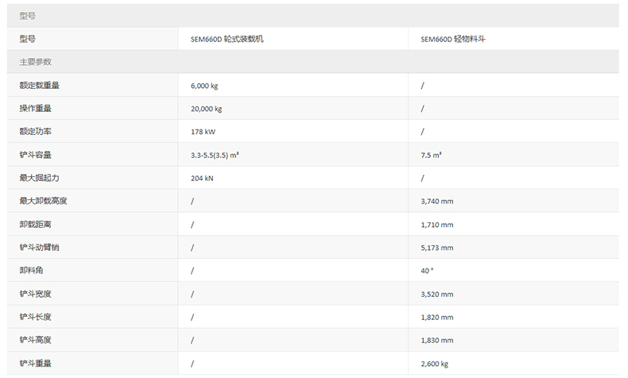Select the 7.5 m³ bucket capacity value
This screenshot has height=378, width=628.
coord(432,154)
